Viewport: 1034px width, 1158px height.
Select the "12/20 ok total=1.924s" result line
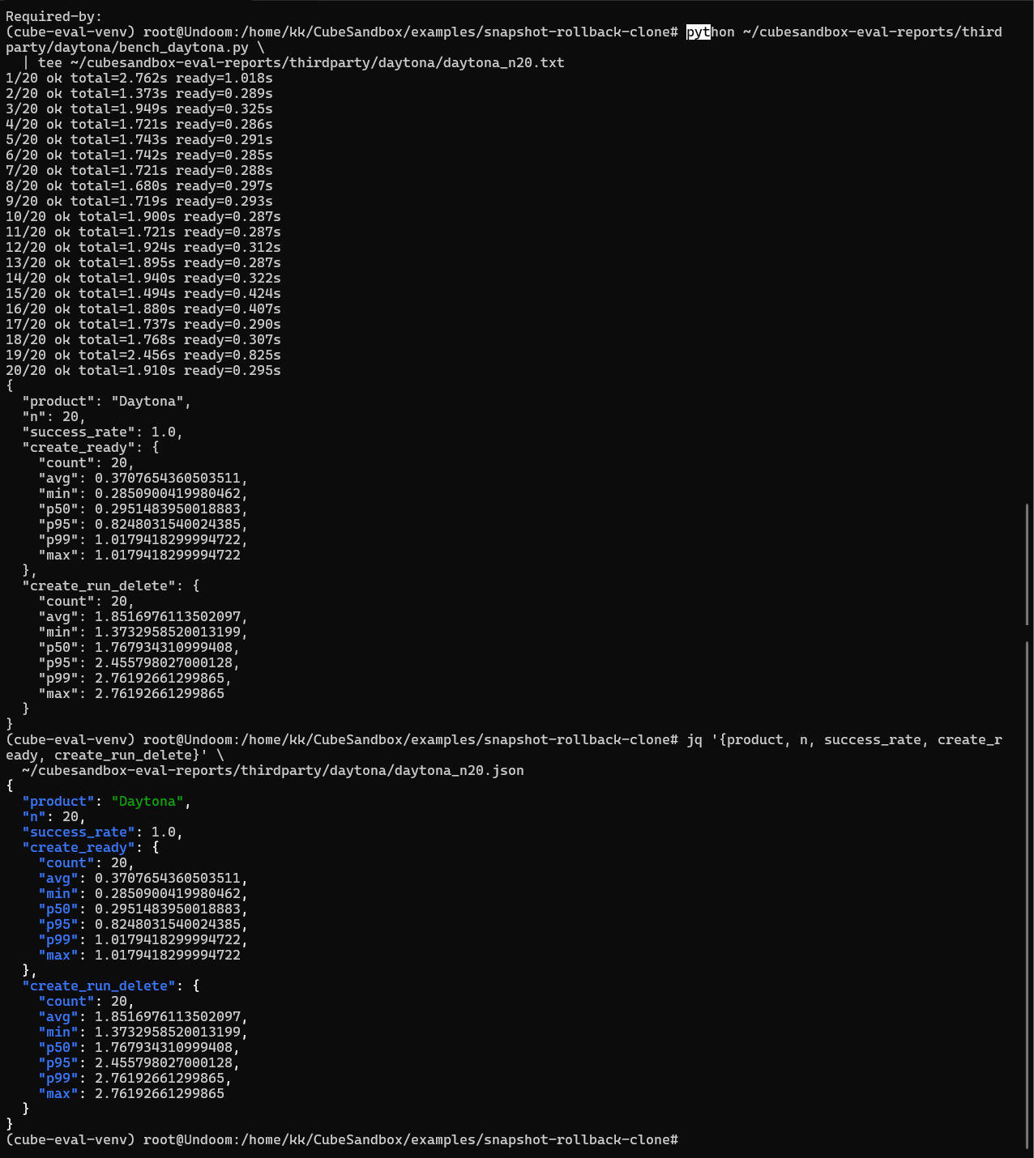coord(143,247)
